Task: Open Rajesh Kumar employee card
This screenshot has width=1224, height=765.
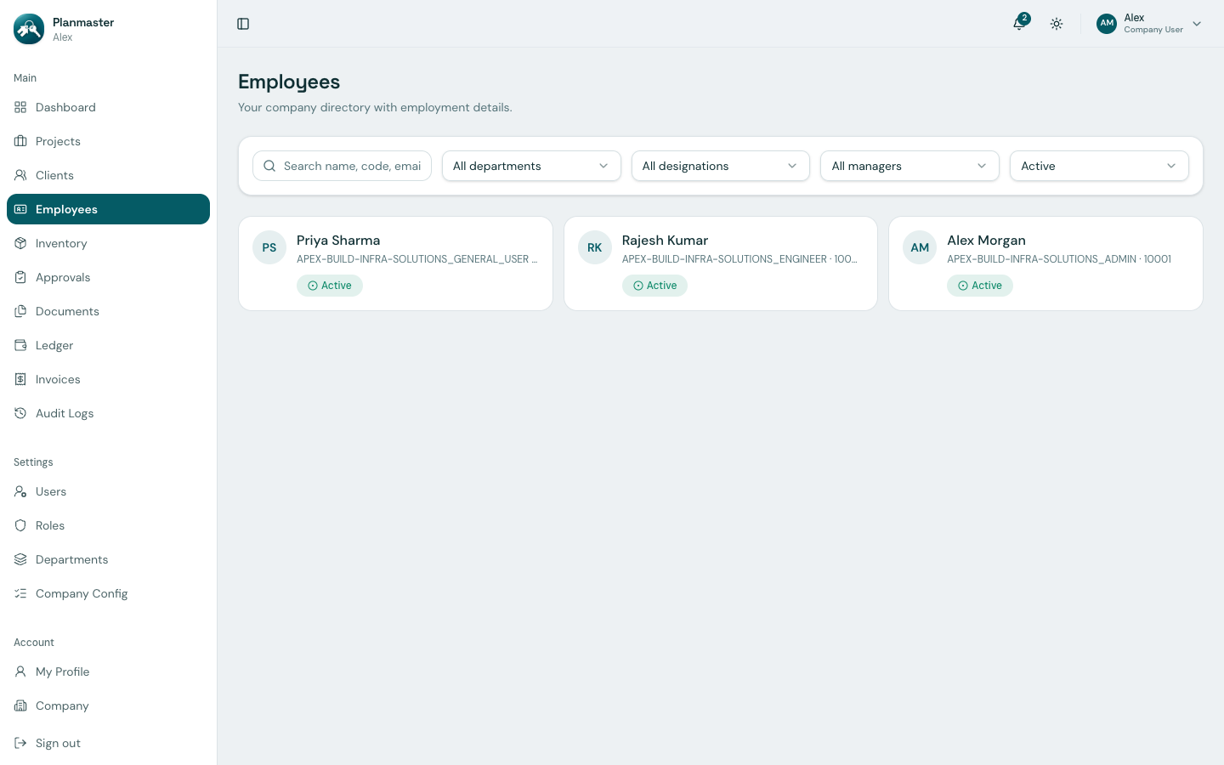Action: click(721, 263)
